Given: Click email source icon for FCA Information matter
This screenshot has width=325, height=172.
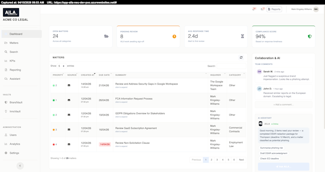Looking at the screenshot, I should click(x=69, y=100).
